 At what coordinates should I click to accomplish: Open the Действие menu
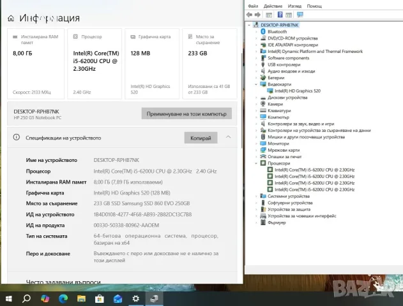(x=273, y=6)
